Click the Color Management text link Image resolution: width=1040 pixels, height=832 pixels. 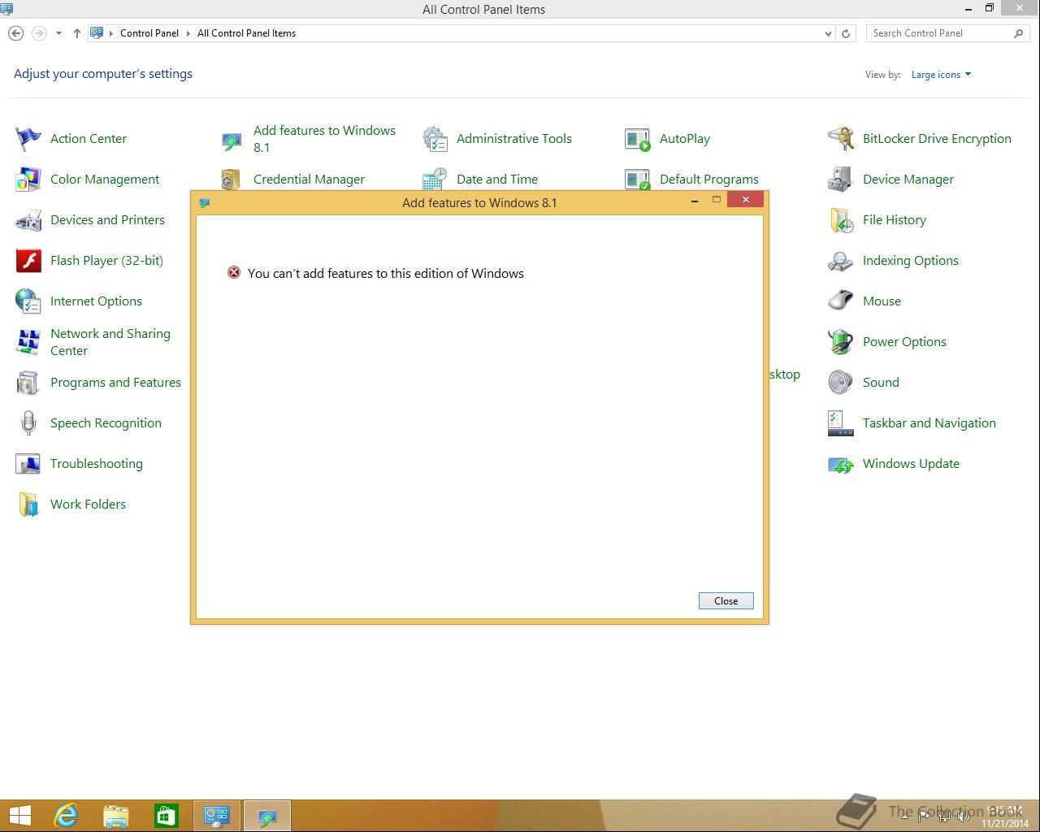105,180
